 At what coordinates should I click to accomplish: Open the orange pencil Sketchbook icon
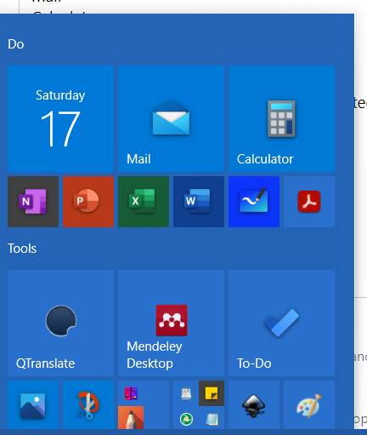(131, 418)
